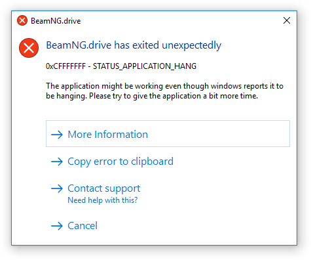
Task: Click blank space inside the More Information box
Action: pyautogui.click(x=218, y=134)
